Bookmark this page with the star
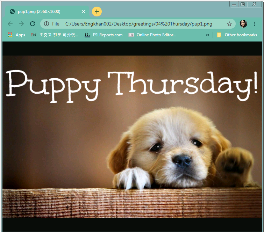This screenshot has height=232, width=264. pos(229,24)
